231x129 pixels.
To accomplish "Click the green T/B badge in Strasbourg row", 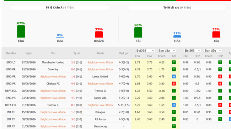I will point(174,126).
